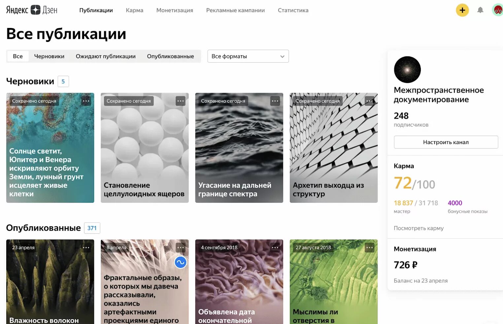Go to the Карма tab
The width and height of the screenshot is (503, 324).
tap(134, 10)
